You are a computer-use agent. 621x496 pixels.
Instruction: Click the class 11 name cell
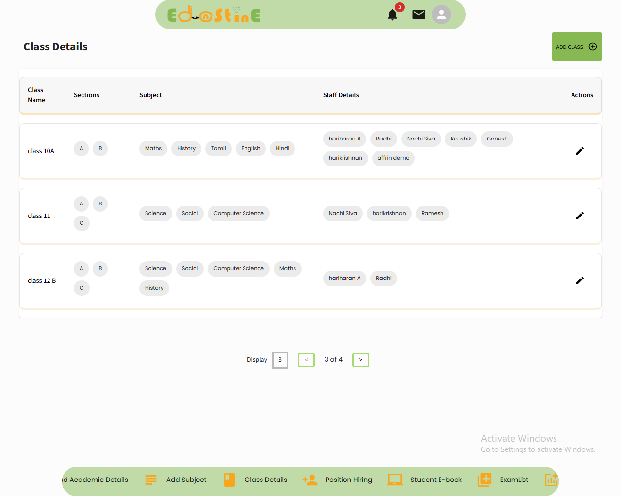[39, 216]
